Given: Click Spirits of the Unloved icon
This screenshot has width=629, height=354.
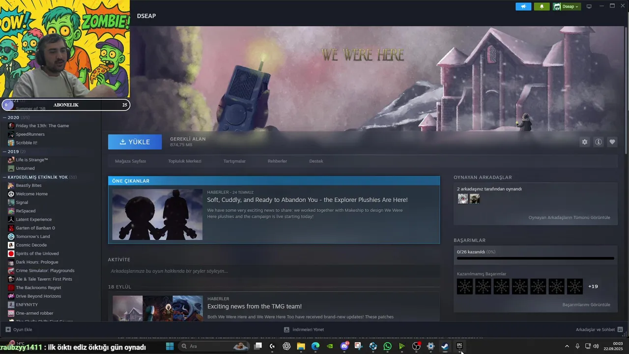Looking at the screenshot, I should coord(11,254).
